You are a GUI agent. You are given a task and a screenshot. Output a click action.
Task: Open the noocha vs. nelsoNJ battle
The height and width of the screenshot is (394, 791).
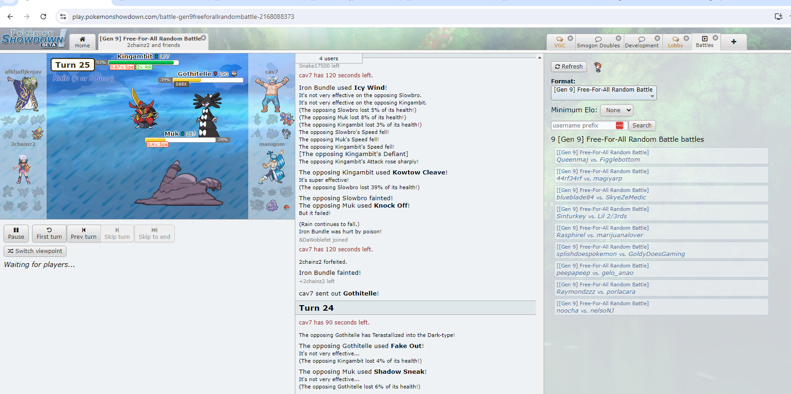pos(661,307)
